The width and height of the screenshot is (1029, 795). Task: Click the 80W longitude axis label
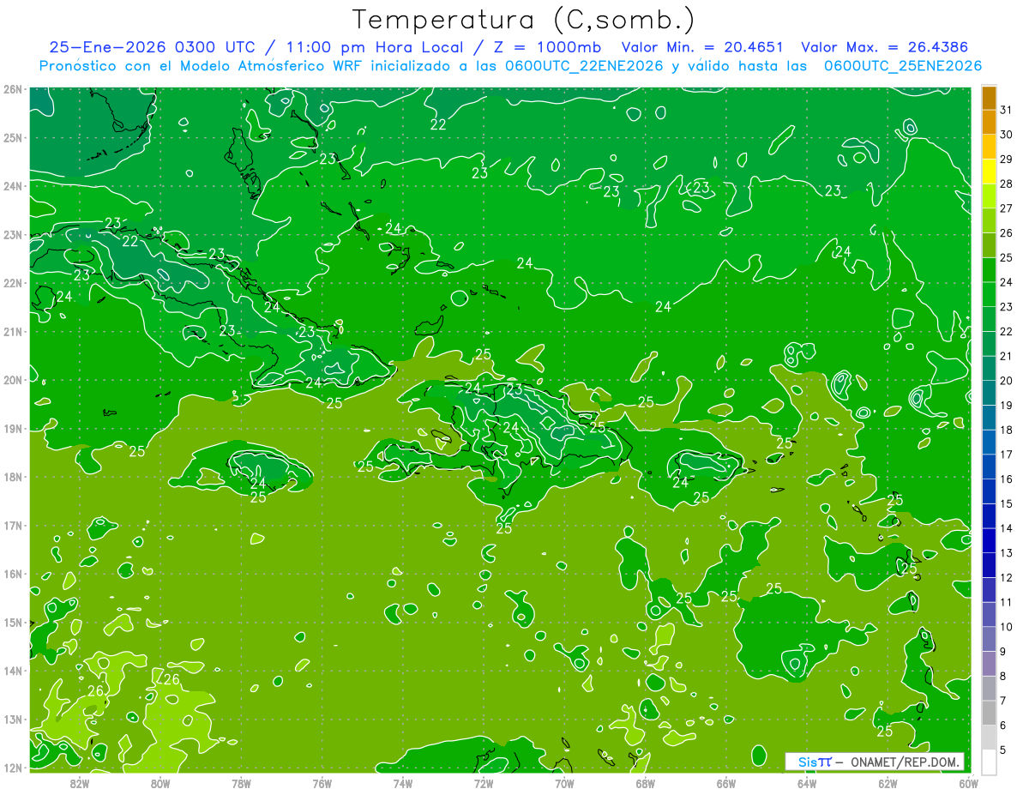pyautogui.click(x=159, y=783)
